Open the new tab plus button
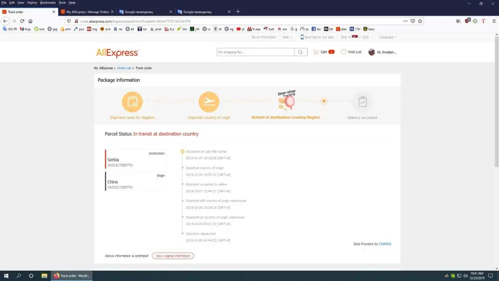Image resolution: width=499 pixels, height=281 pixels. point(238,12)
